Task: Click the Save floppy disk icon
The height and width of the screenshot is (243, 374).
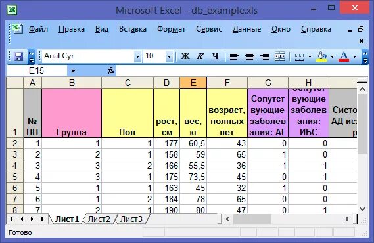Action: click(x=18, y=56)
